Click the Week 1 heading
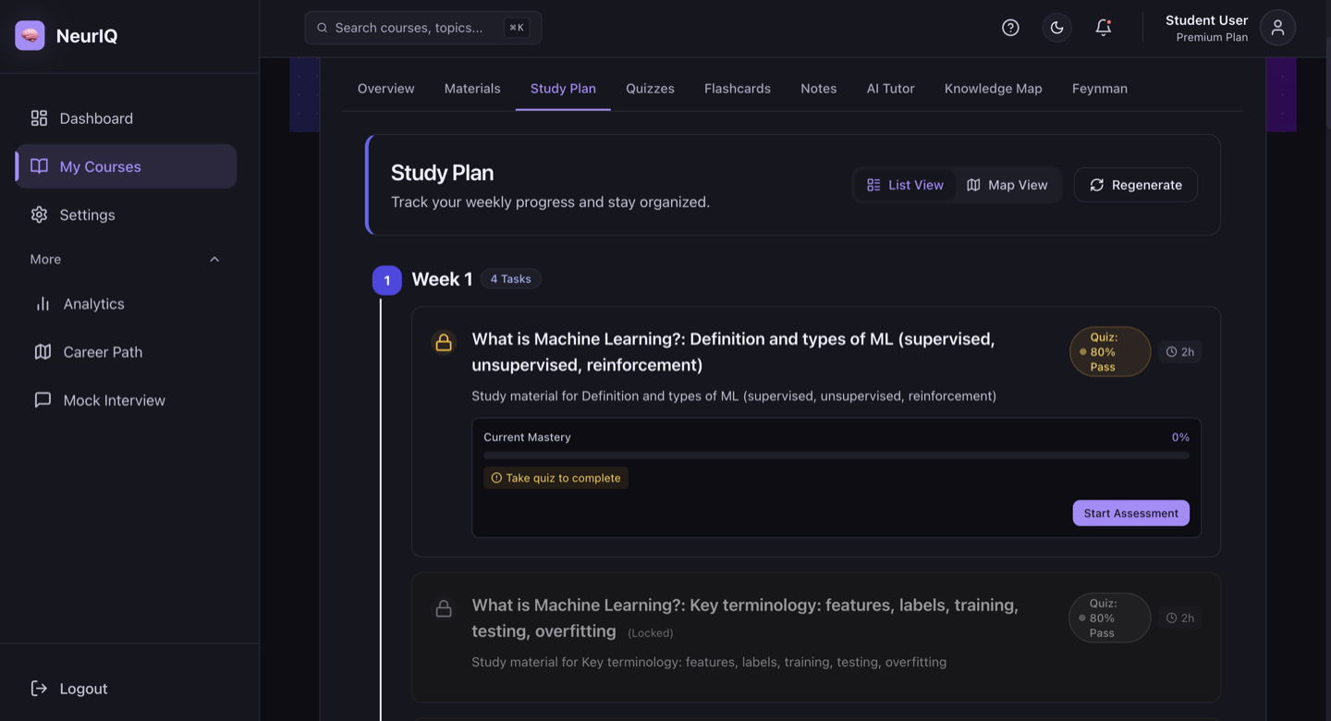 click(442, 279)
